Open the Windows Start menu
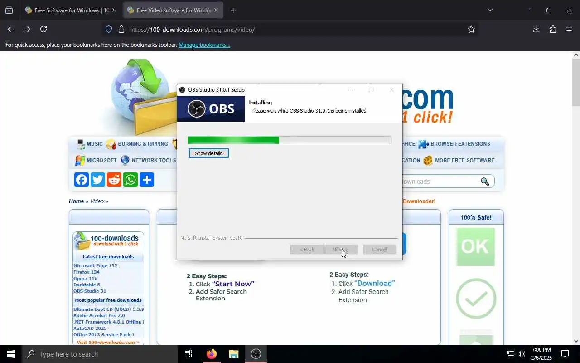Viewport: 580px width, 363px height. pyautogui.click(x=11, y=354)
